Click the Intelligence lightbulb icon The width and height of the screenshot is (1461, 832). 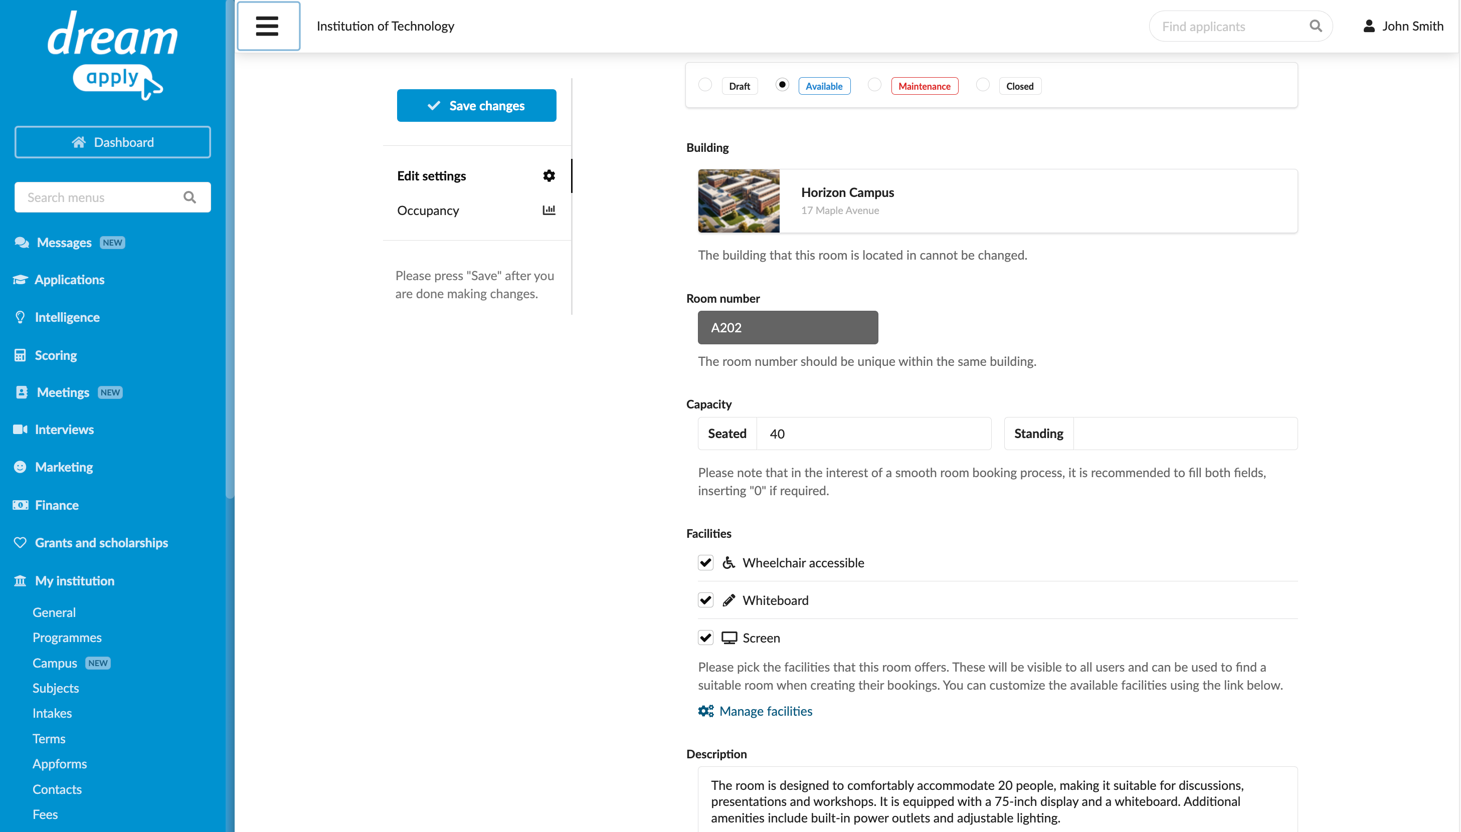pyautogui.click(x=20, y=317)
